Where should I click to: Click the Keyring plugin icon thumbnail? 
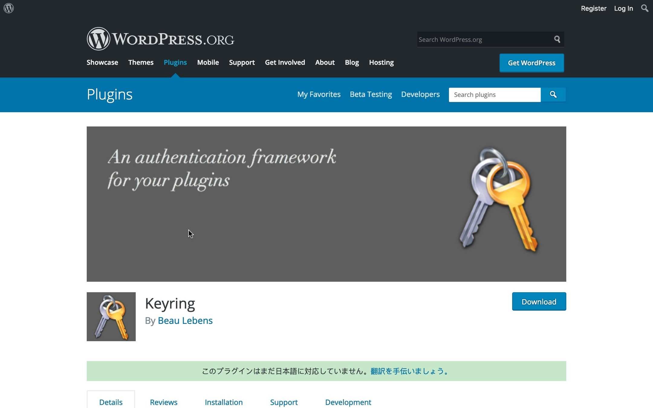tap(111, 316)
